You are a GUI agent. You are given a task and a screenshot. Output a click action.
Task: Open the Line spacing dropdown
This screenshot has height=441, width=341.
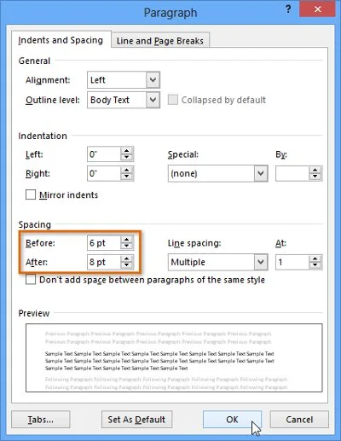[261, 262]
